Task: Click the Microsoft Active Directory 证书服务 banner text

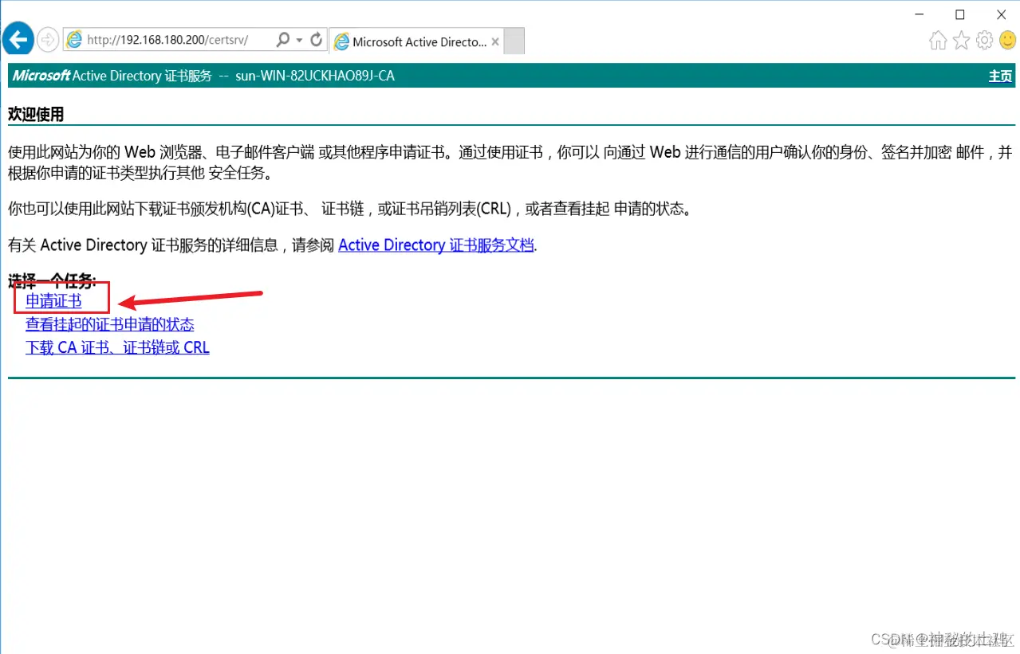Action: click(x=112, y=76)
